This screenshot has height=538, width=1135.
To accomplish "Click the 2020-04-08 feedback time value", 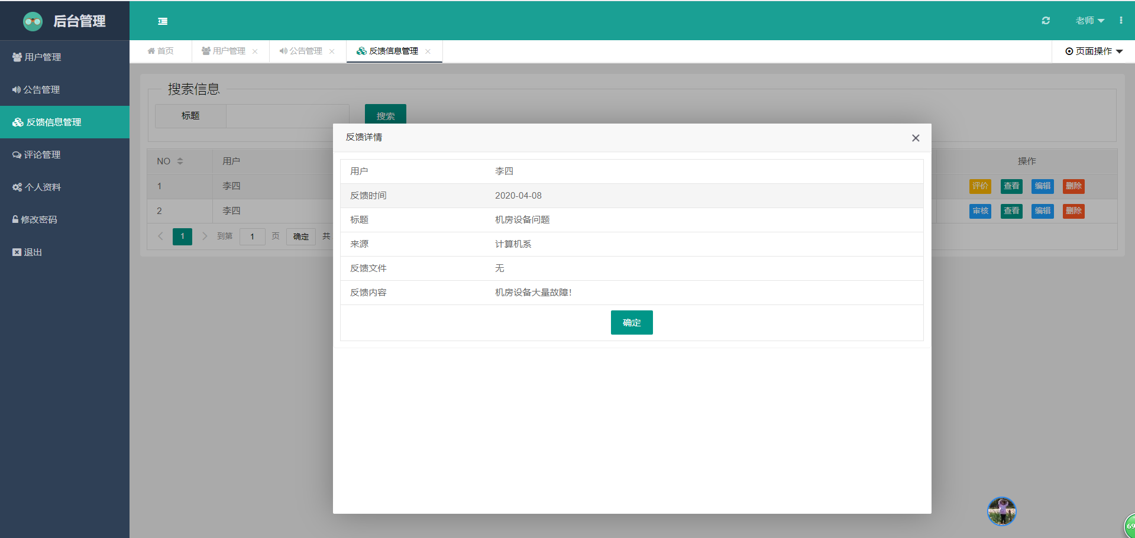I will [518, 196].
